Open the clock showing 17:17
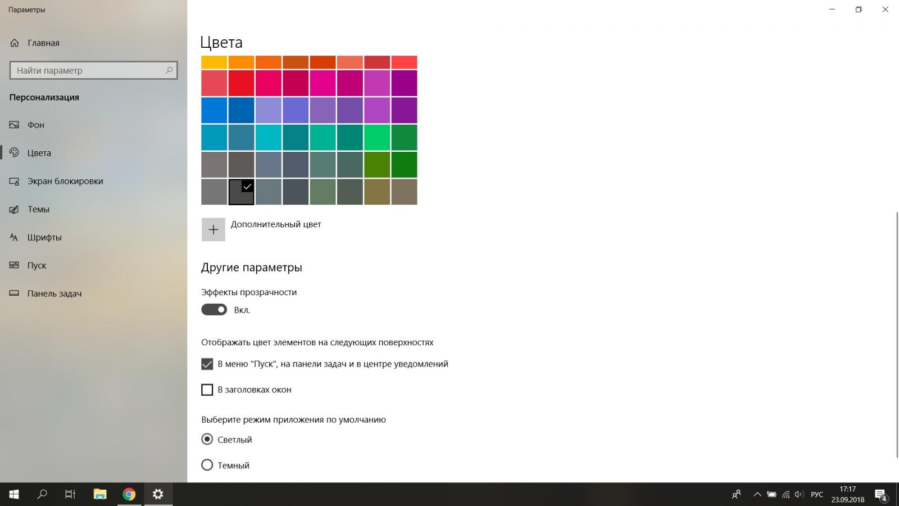The width and height of the screenshot is (899, 506). (x=848, y=494)
